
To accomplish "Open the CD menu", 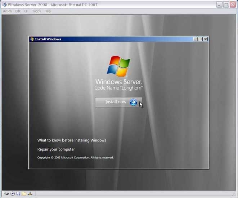I will (x=26, y=11).
